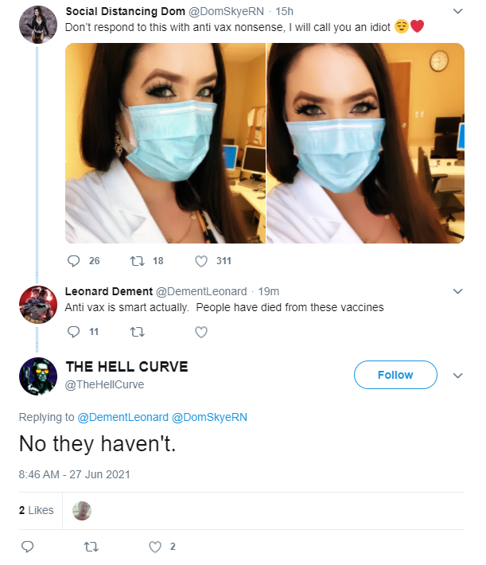Open options chevron on DomSkyeRN tweet
Screen dimensions: 486x565
pyautogui.click(x=457, y=11)
